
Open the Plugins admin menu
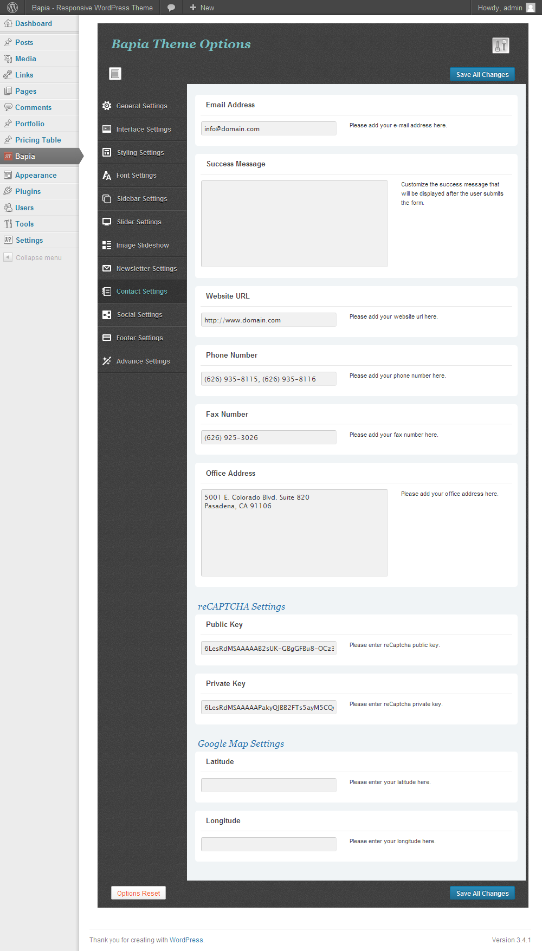28,191
